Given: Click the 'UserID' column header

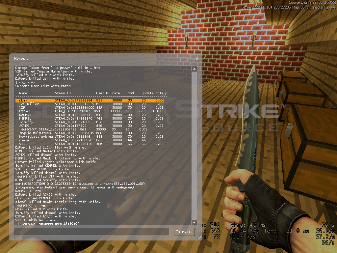Looking at the screenshot, I should pos(102,93).
